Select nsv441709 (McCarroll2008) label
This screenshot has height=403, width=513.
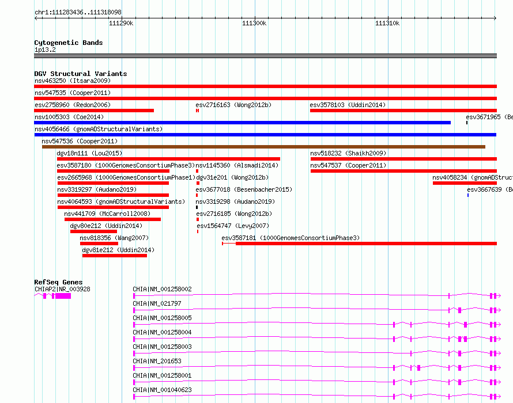pos(107,214)
